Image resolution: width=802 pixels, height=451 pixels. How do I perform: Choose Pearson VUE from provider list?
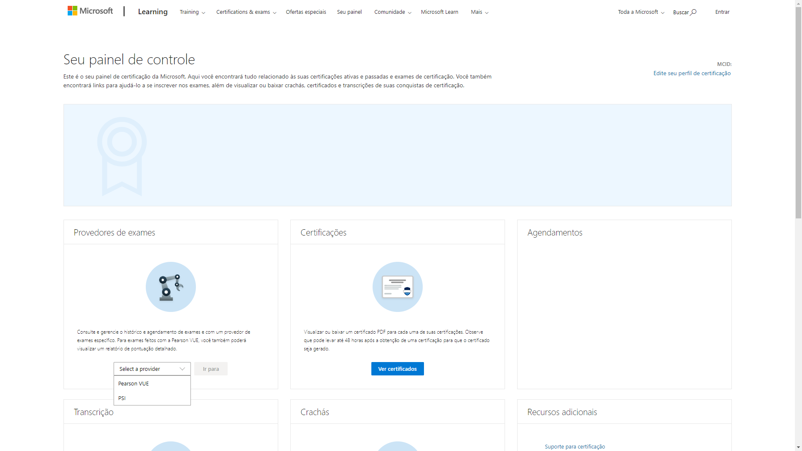[152, 383]
